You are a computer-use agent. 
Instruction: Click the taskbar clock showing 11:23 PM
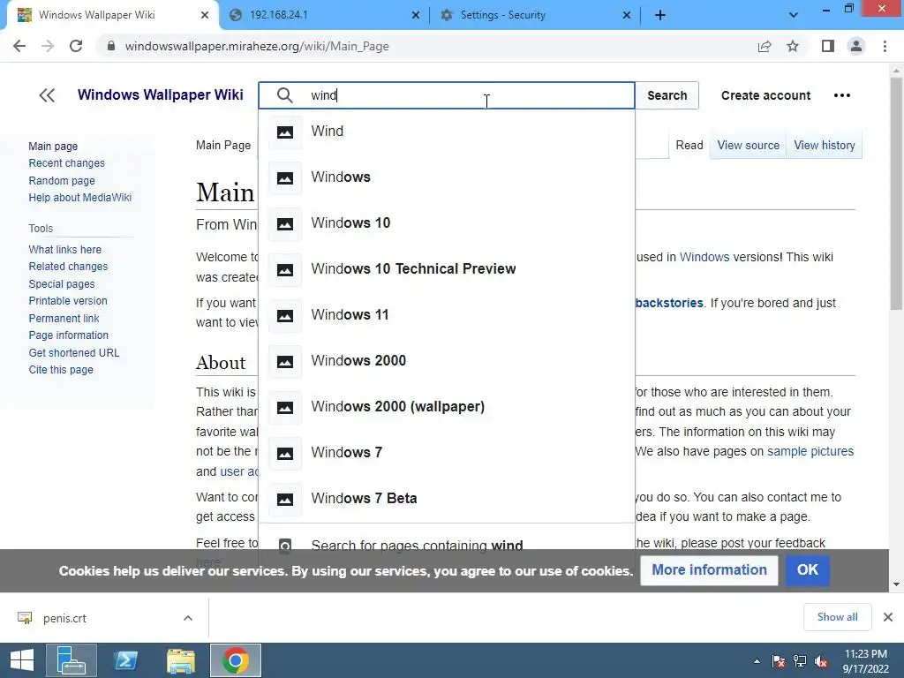pyautogui.click(x=865, y=660)
